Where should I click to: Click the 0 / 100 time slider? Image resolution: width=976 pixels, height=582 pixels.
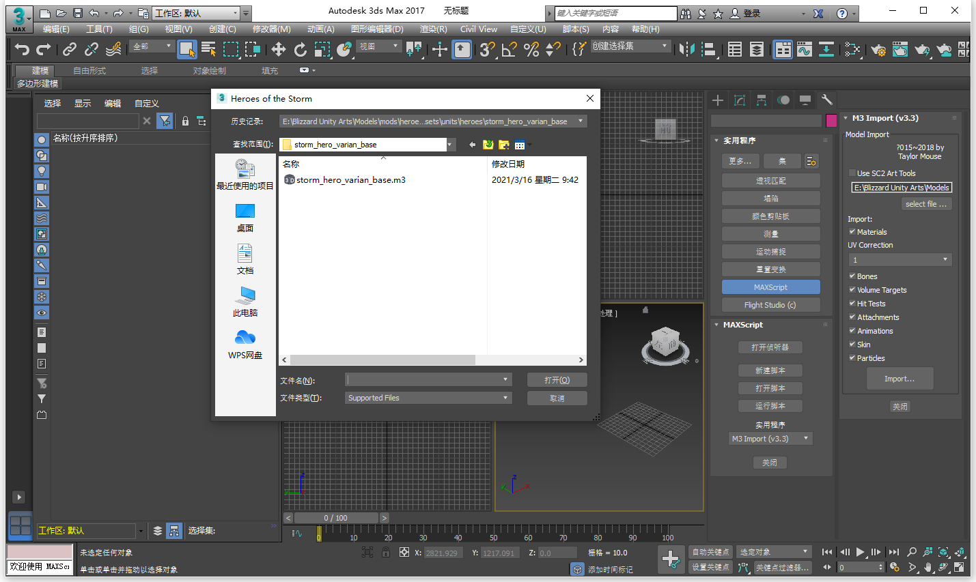coord(335,518)
